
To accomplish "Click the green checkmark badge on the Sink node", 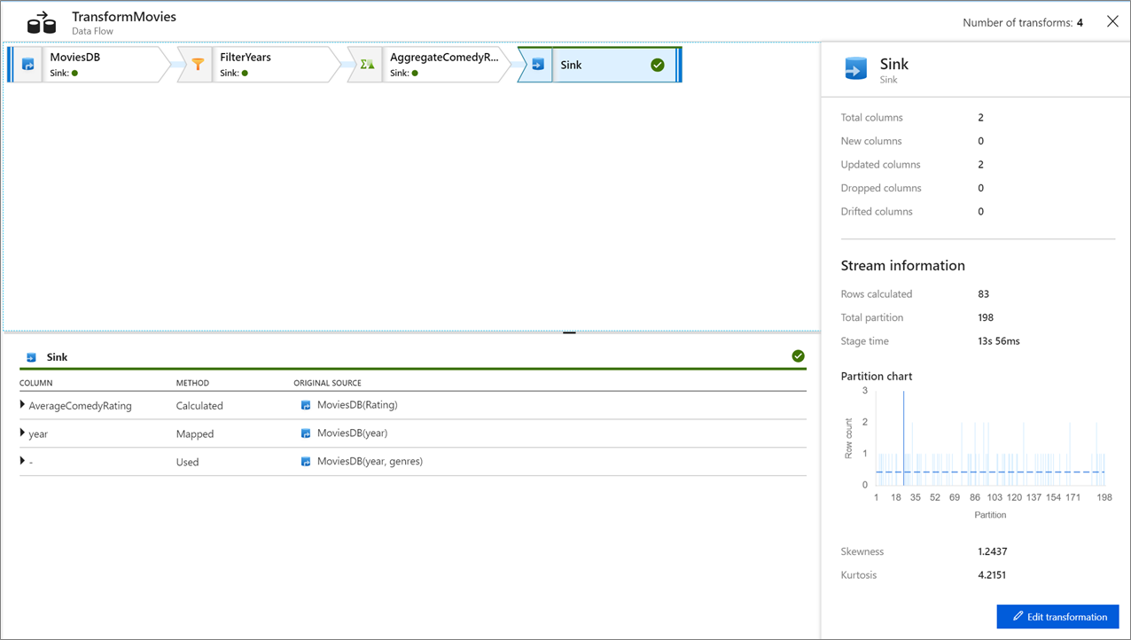I will (656, 64).
